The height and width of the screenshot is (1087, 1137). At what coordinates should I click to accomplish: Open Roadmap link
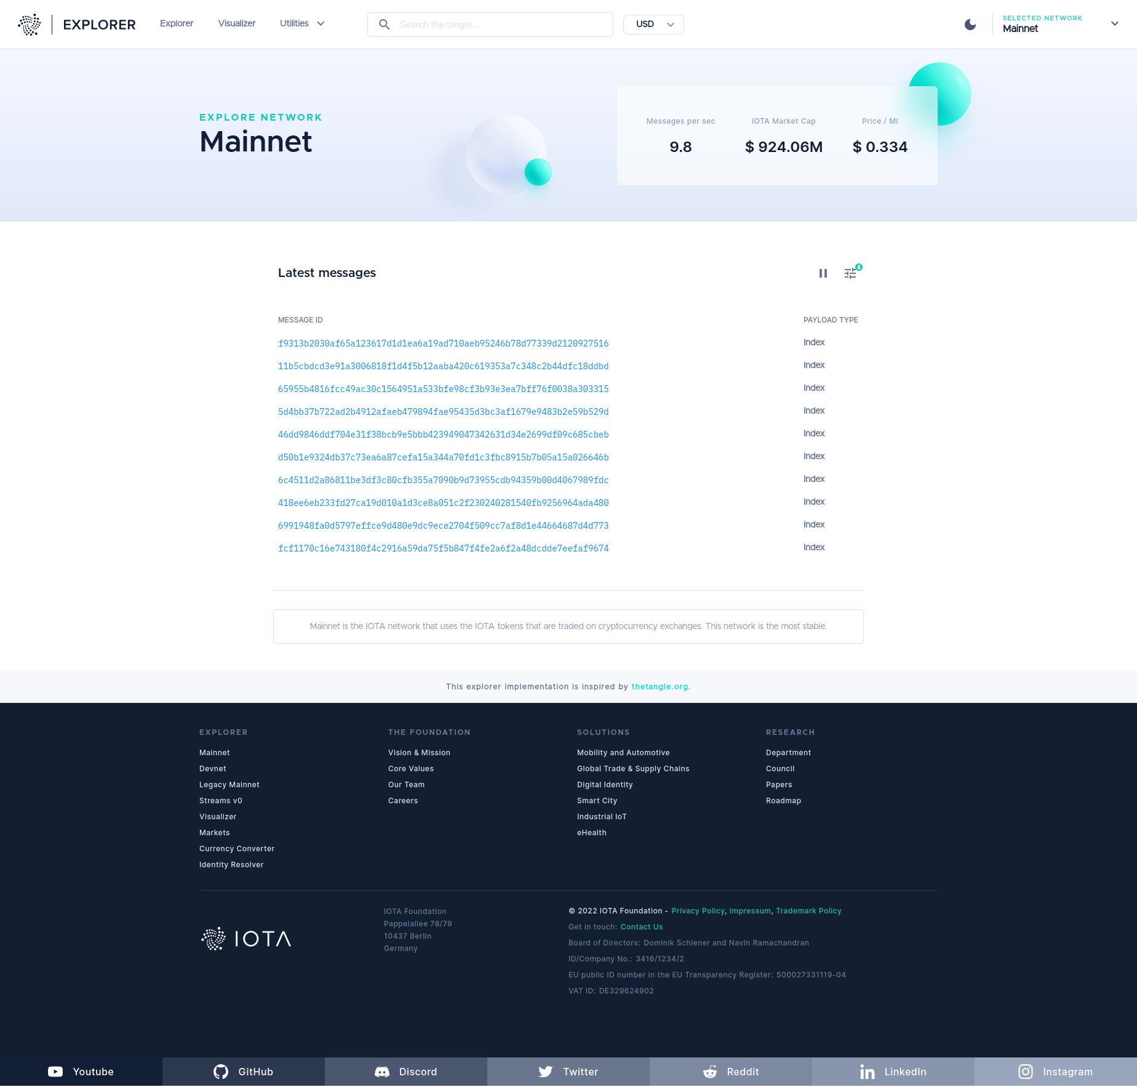784,801
